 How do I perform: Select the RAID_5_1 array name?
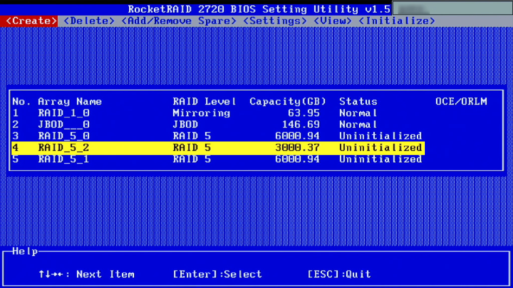coord(64,159)
